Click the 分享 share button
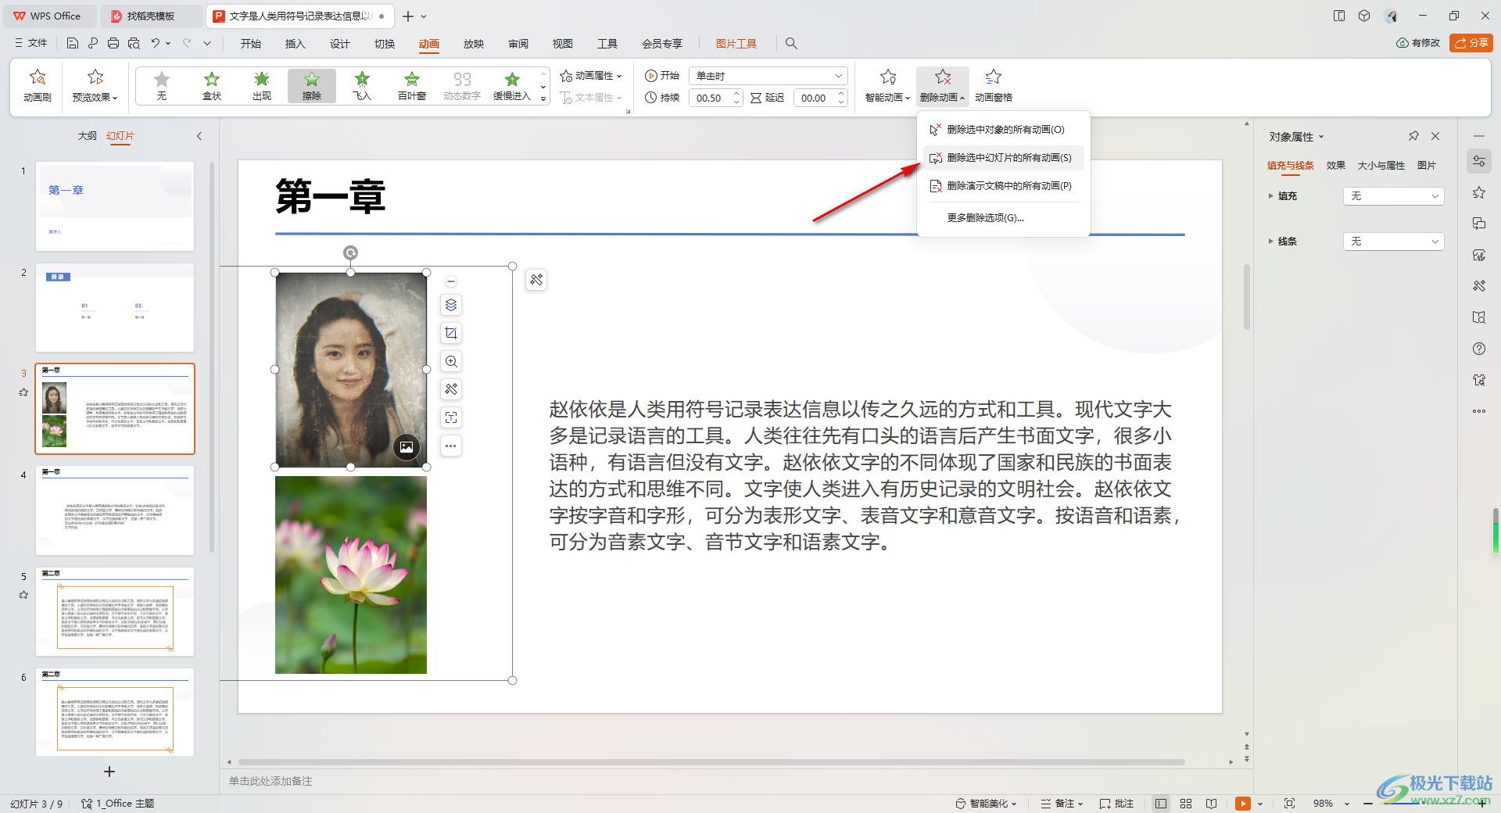This screenshot has width=1501, height=813. [1471, 43]
